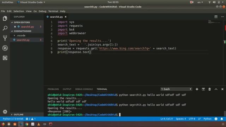Open Ubuntu Software from the dock
Viewport: 226px width, 127px height.
[x=15, y=124]
